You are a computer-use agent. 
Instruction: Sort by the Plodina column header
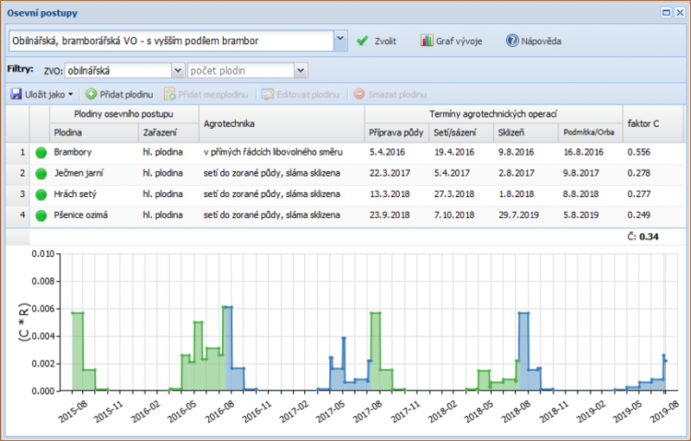click(69, 133)
